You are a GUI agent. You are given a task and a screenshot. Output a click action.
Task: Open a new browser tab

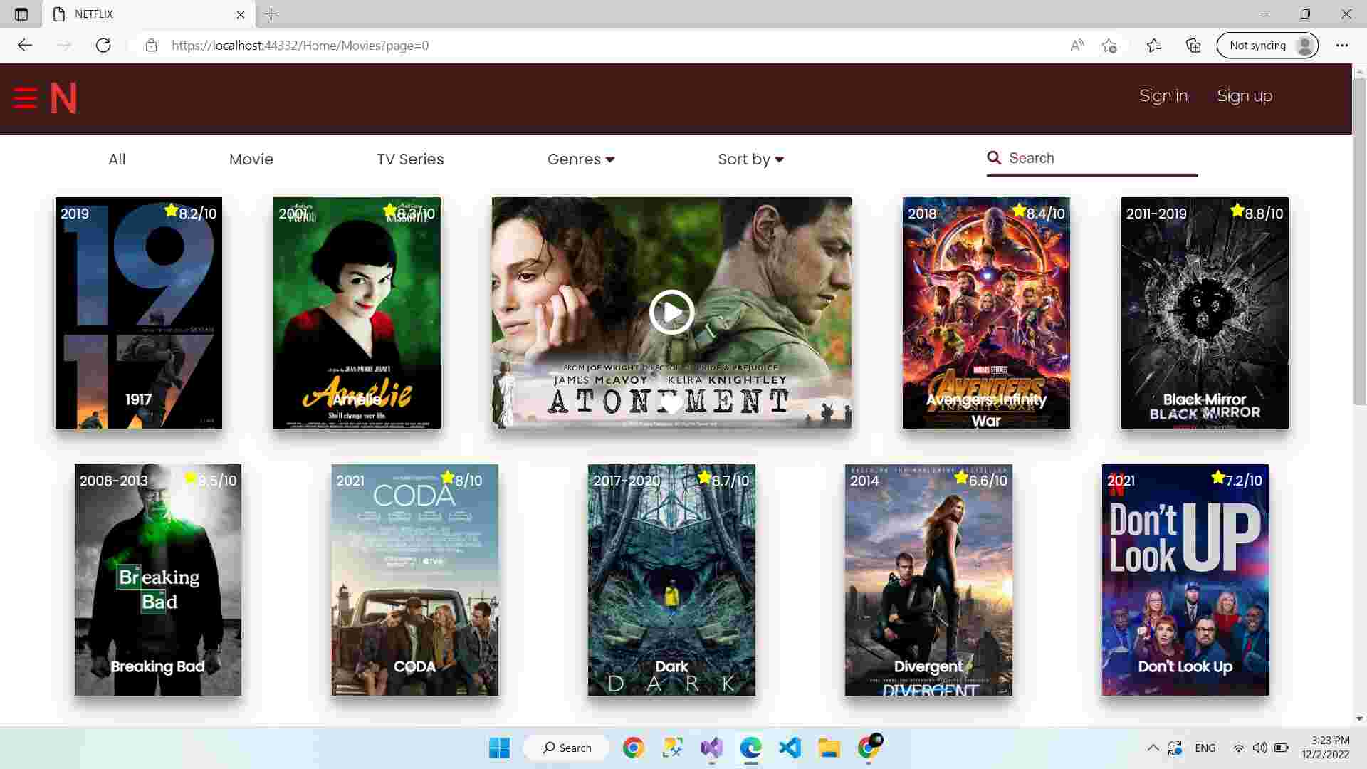pos(271,14)
